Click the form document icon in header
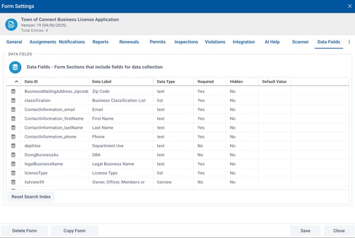355x238 pixels. [x=11, y=24]
